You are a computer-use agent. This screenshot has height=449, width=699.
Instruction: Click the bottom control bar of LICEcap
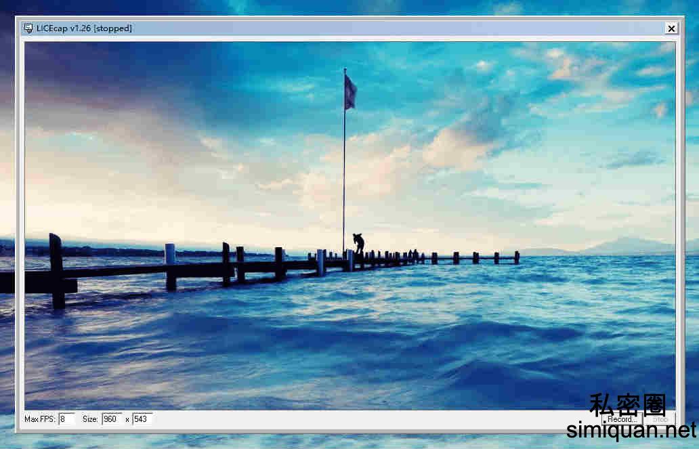[305, 419]
